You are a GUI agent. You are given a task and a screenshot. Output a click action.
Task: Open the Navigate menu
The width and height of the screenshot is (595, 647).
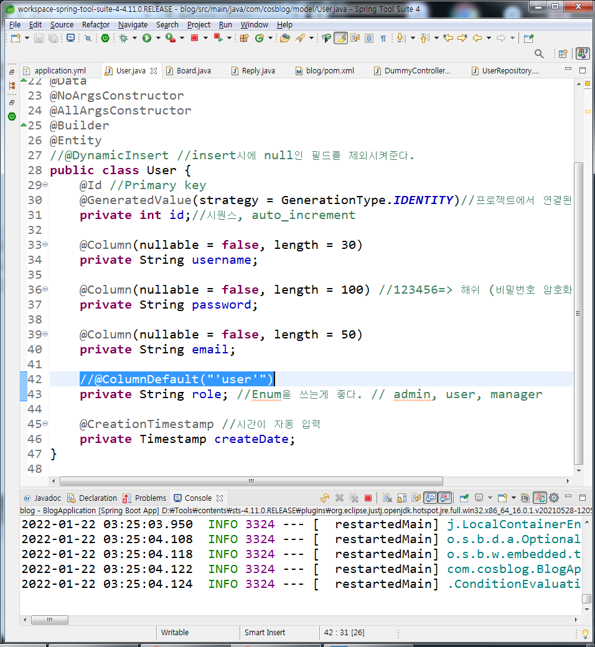coord(133,25)
